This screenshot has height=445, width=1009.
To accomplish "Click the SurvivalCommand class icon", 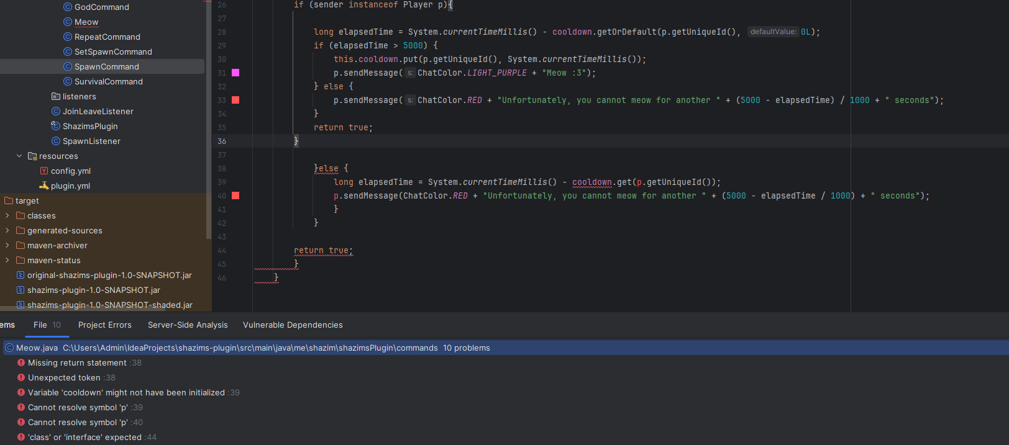I will point(68,81).
